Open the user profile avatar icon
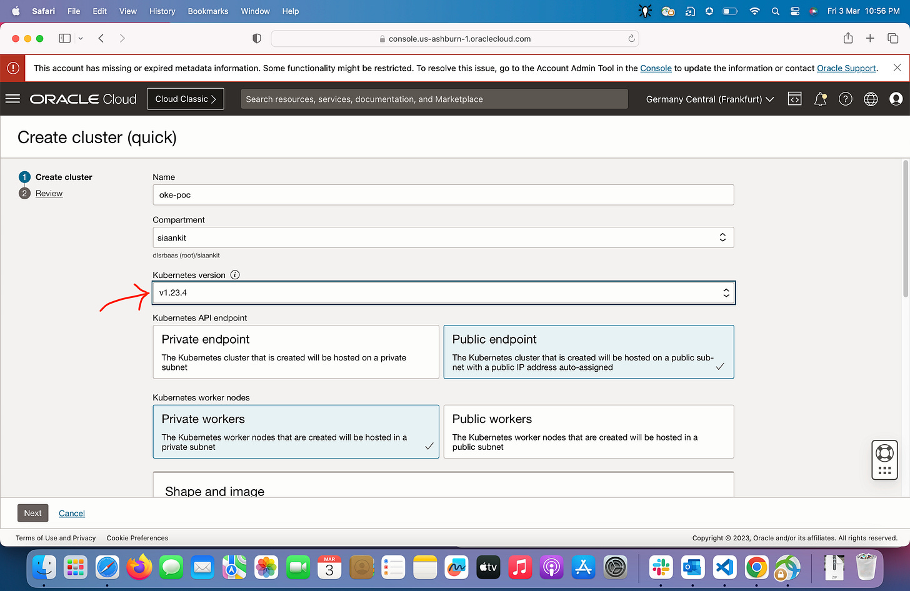The image size is (910, 591). [896, 99]
